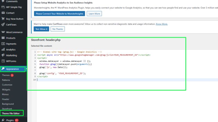Open Background submenu item

click(x=8, y=104)
